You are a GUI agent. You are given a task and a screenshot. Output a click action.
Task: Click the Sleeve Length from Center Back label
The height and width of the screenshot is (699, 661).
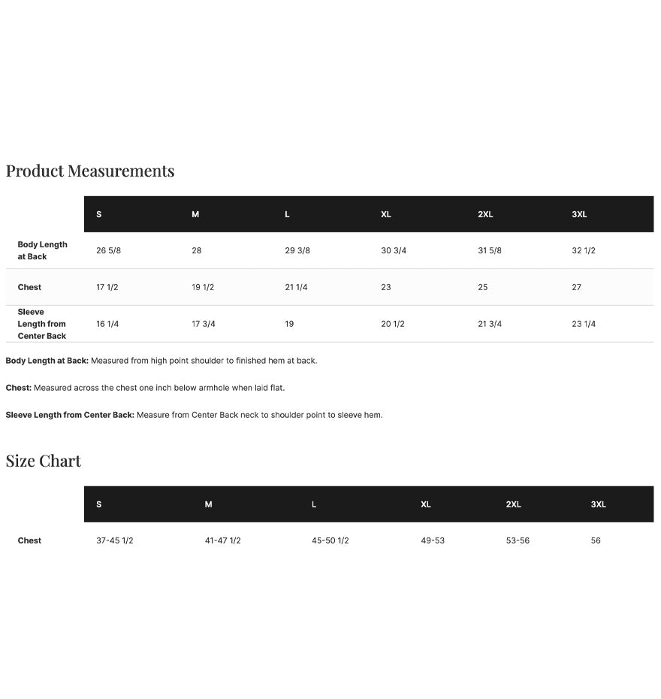42,324
